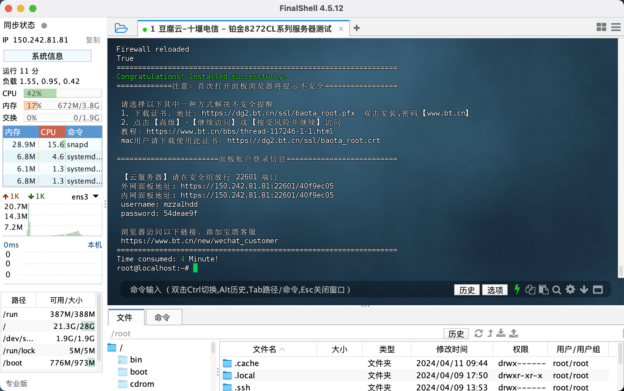
Task: Open terminal command 历史 button
Action: click(x=467, y=290)
